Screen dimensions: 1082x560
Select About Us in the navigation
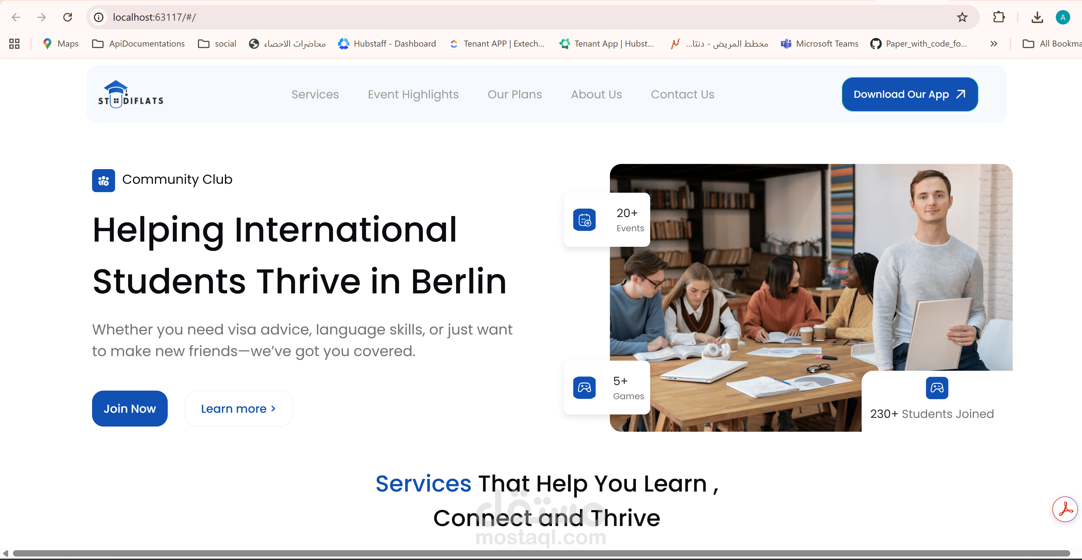pyautogui.click(x=596, y=94)
